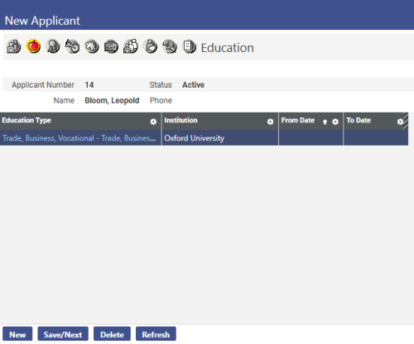414x344 pixels.
Task: Open Institution column settings gear
Action: pos(271,122)
